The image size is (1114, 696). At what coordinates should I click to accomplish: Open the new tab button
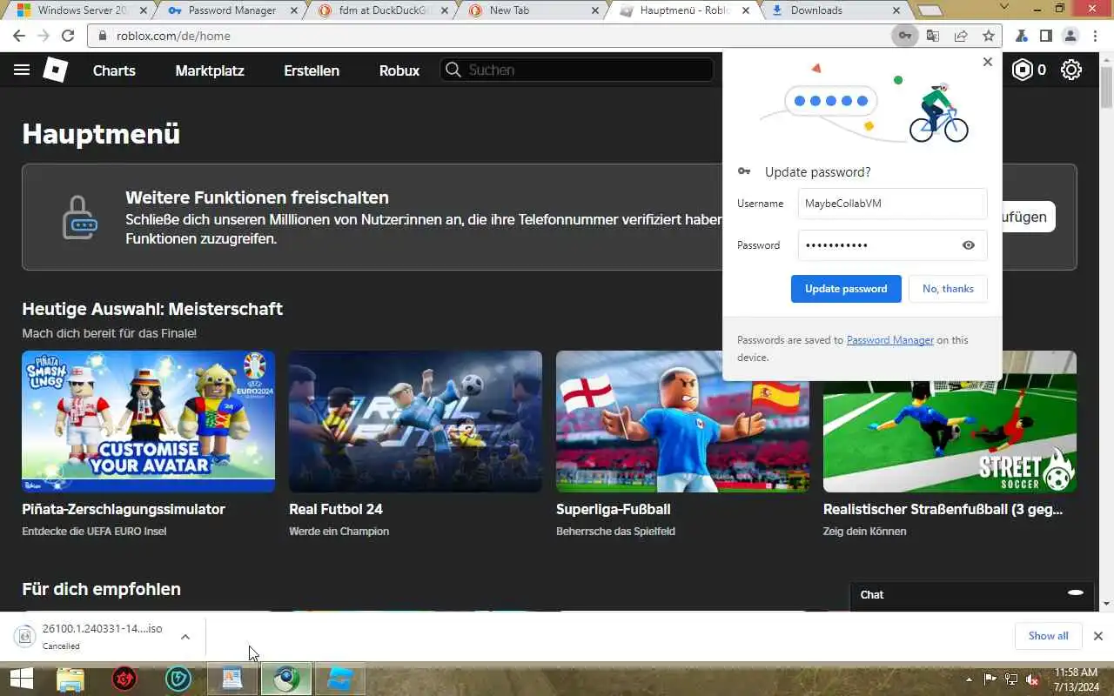coord(930,10)
